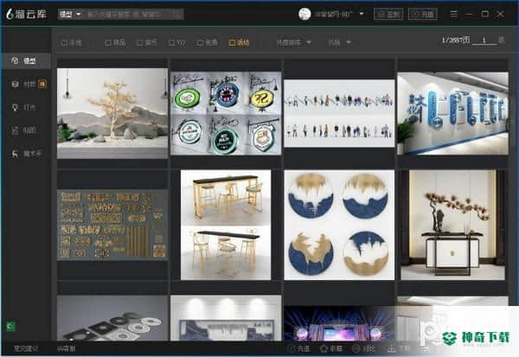
Task: Open the style dropdown beside sort order
Action: click(x=339, y=42)
